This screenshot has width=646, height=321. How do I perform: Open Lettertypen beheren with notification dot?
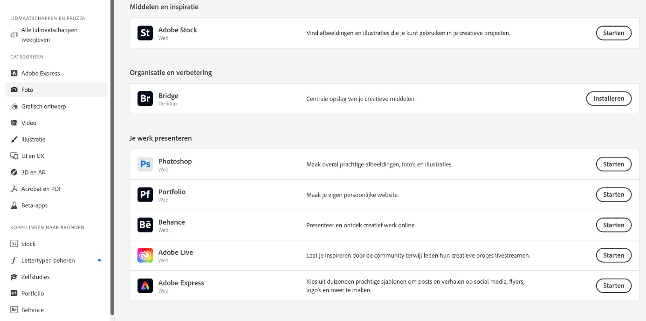pyautogui.click(x=48, y=260)
